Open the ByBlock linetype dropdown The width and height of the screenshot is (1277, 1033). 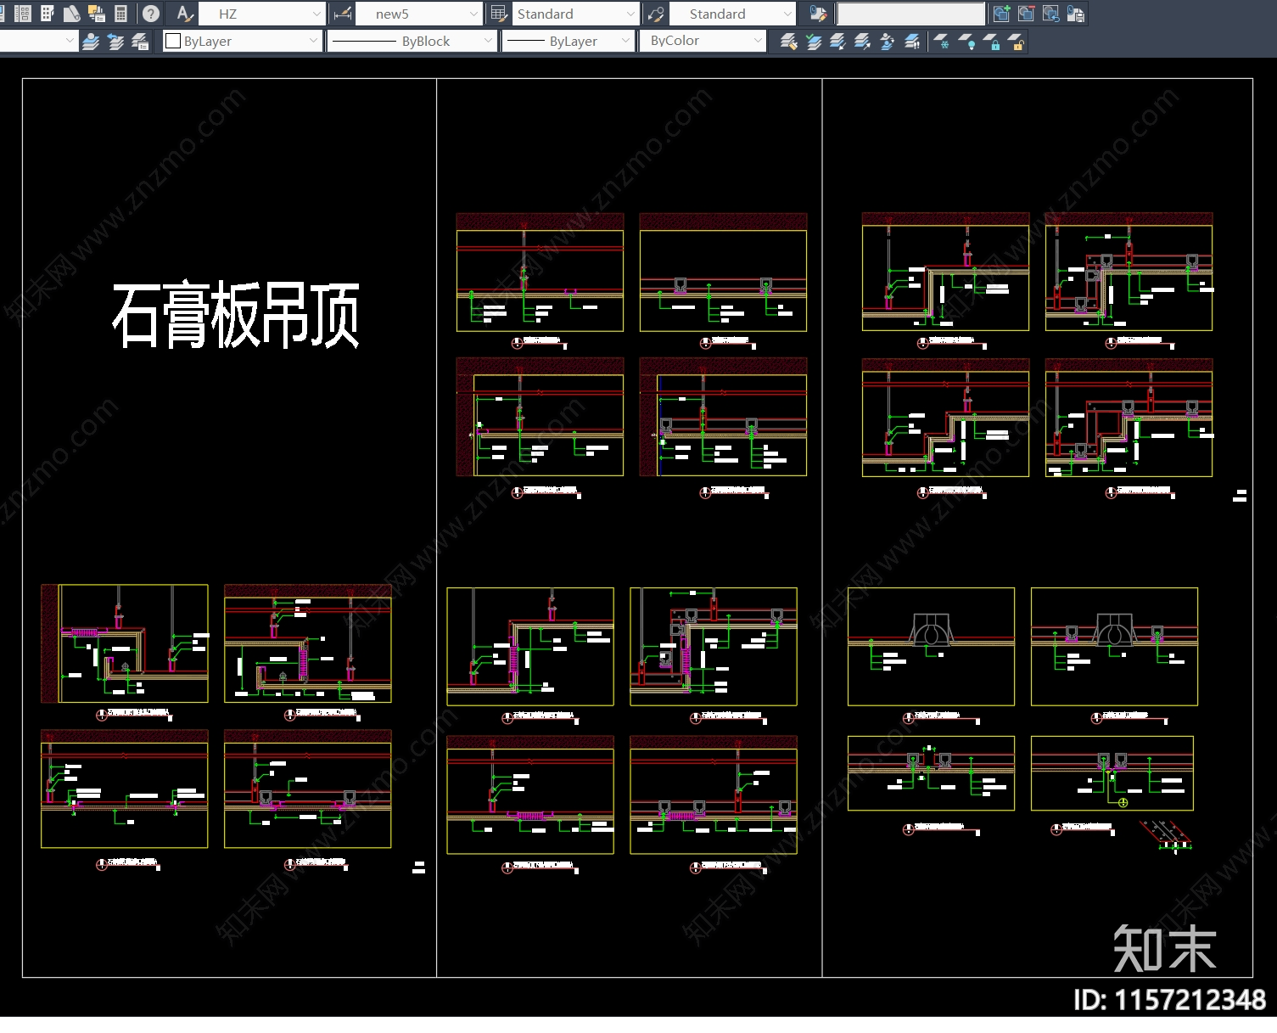coord(412,41)
